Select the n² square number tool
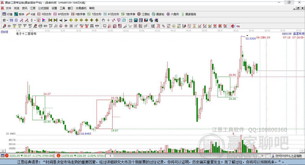The width and height of the screenshot is (305, 165). pos(51,26)
